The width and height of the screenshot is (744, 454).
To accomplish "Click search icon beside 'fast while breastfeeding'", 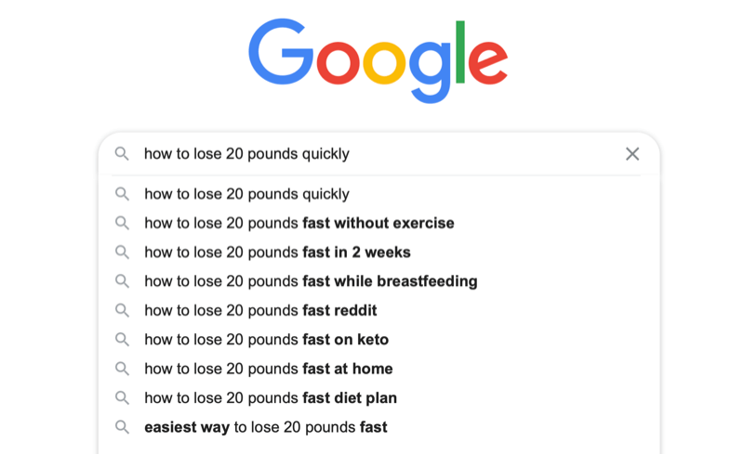I will point(122,281).
